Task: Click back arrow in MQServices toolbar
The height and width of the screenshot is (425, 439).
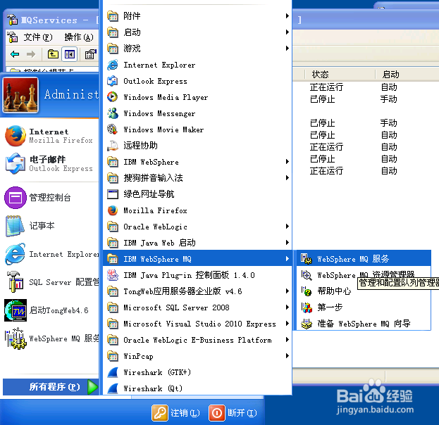Action: 15,54
